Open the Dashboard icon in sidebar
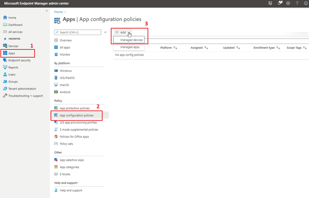 pos(5,25)
